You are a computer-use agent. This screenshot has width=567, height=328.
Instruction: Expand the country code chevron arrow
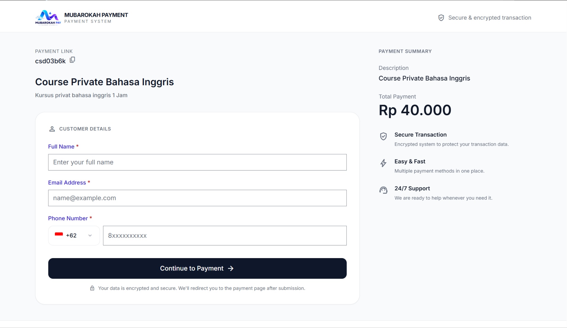coord(90,235)
